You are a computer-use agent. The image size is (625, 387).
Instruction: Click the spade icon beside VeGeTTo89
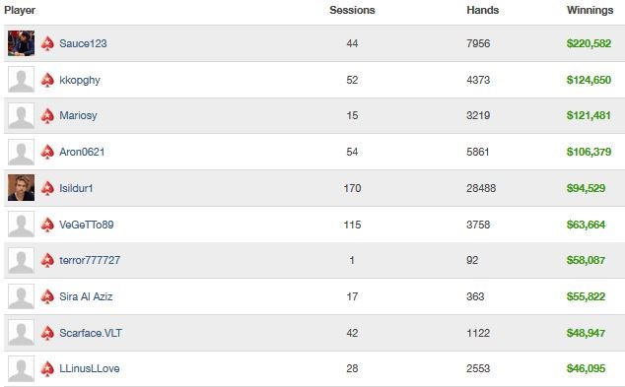47,225
